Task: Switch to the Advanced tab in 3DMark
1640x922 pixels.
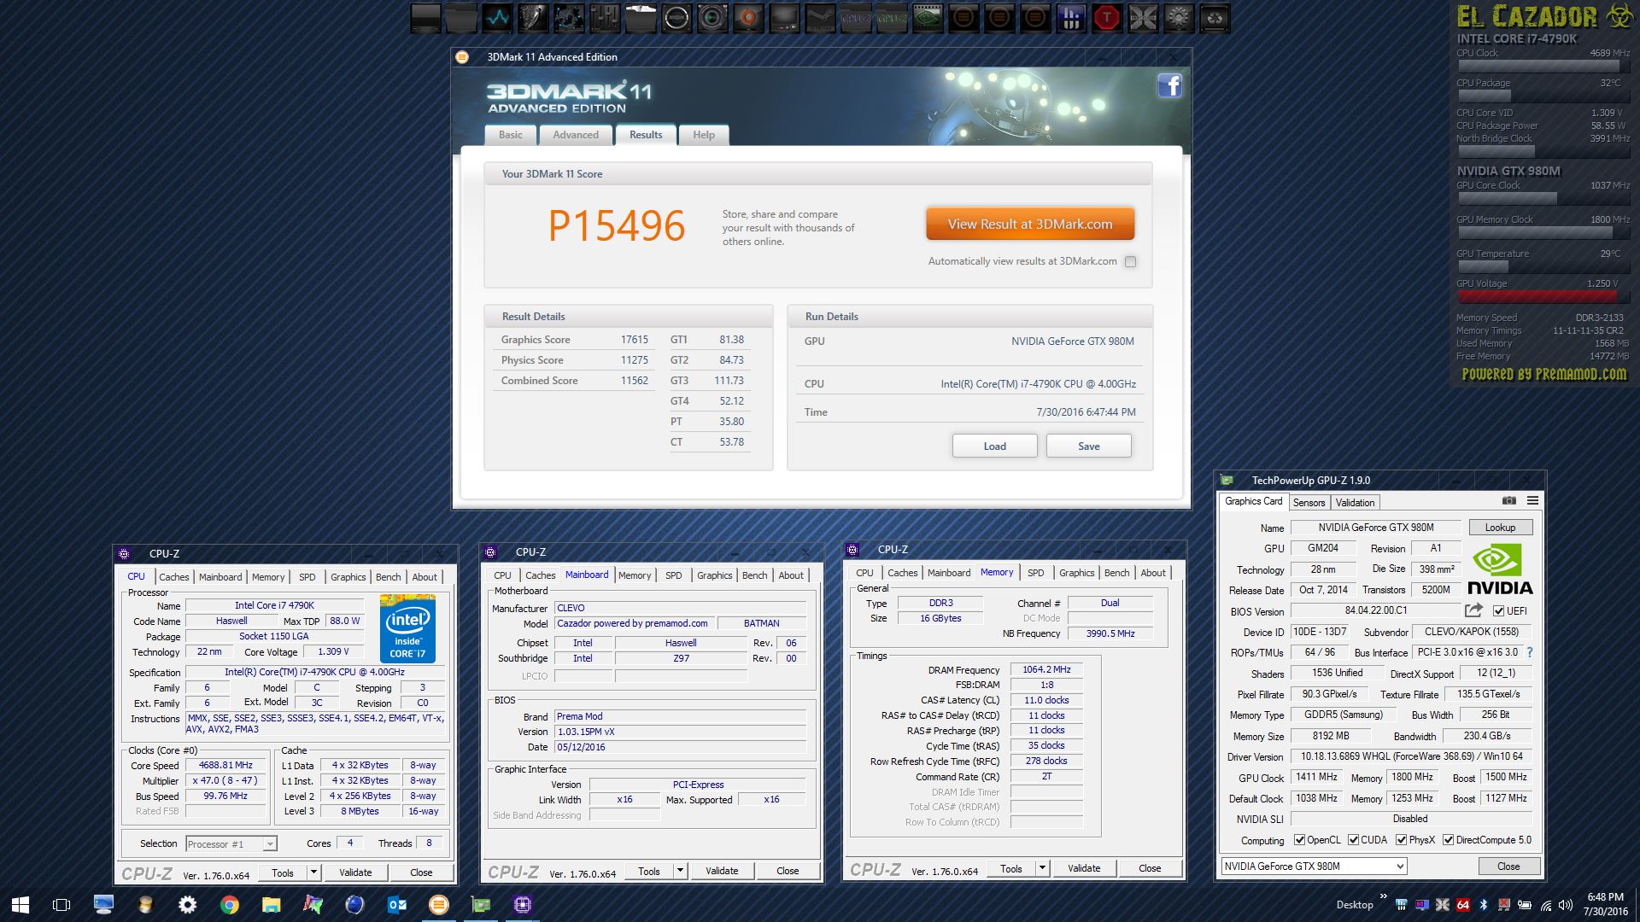Action: point(576,135)
